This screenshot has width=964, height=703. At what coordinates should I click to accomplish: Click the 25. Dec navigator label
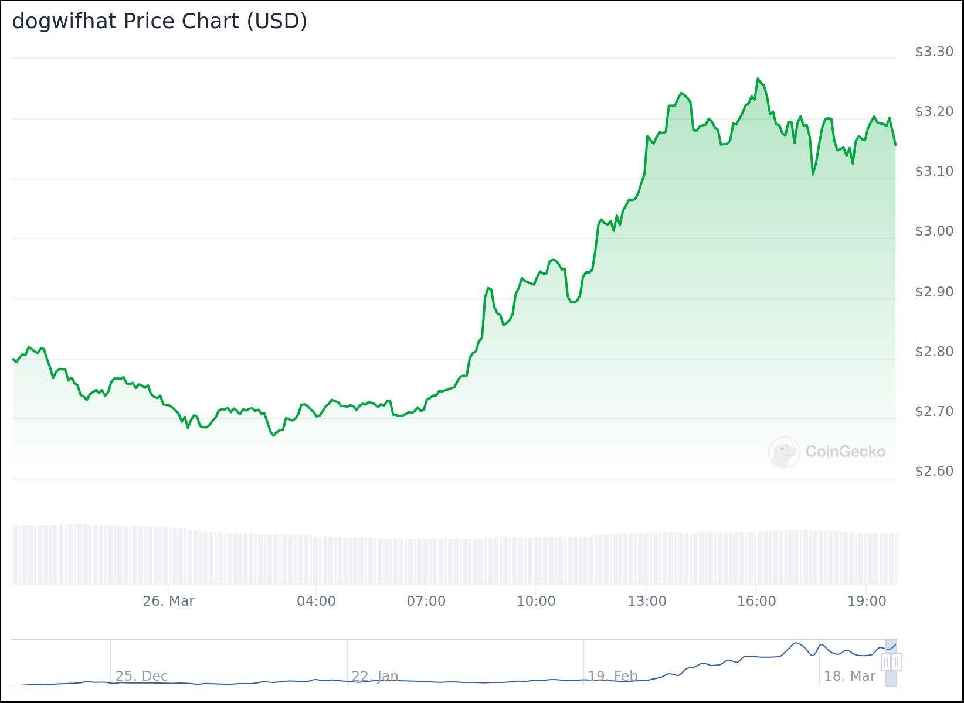point(141,676)
